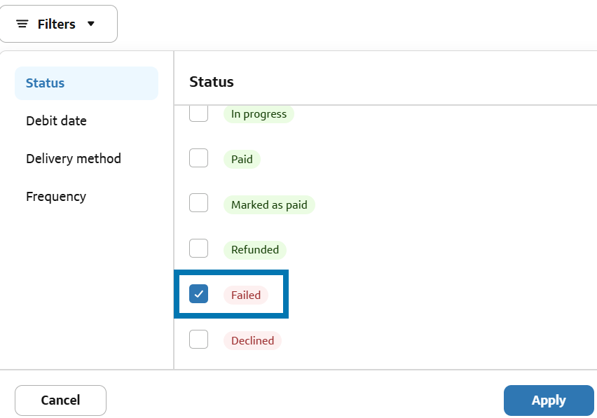
Task: Click the green Paid status badge
Action: tap(242, 160)
